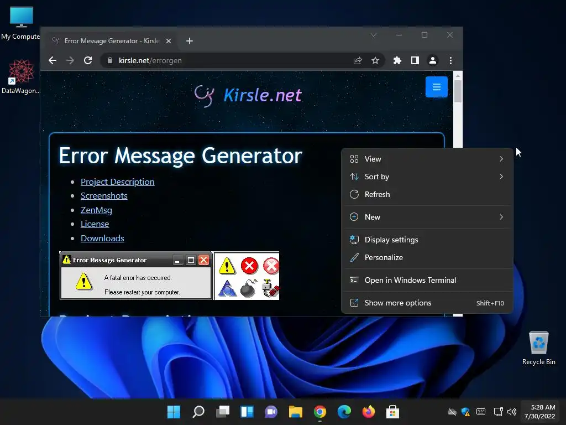Open Display settings from context menu
This screenshot has width=566, height=425.
click(x=427, y=240)
